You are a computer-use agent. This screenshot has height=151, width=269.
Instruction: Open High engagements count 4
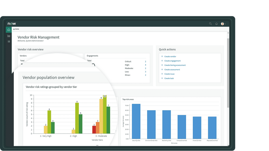point(145,65)
